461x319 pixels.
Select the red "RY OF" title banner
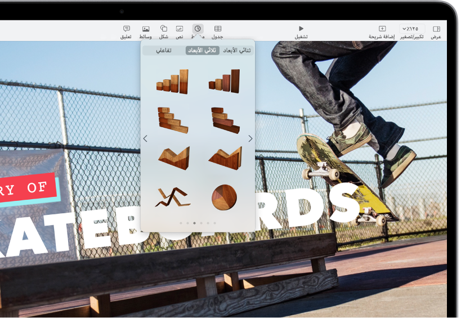point(28,188)
